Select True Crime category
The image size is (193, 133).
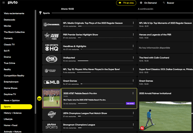point(9,63)
